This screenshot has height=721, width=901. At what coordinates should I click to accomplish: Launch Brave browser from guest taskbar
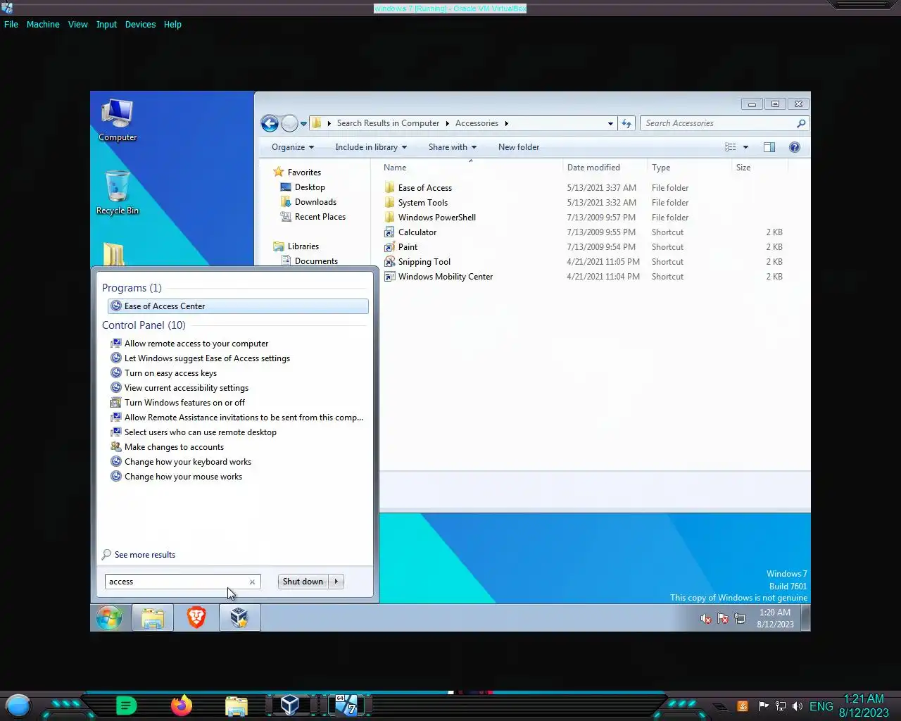click(196, 617)
